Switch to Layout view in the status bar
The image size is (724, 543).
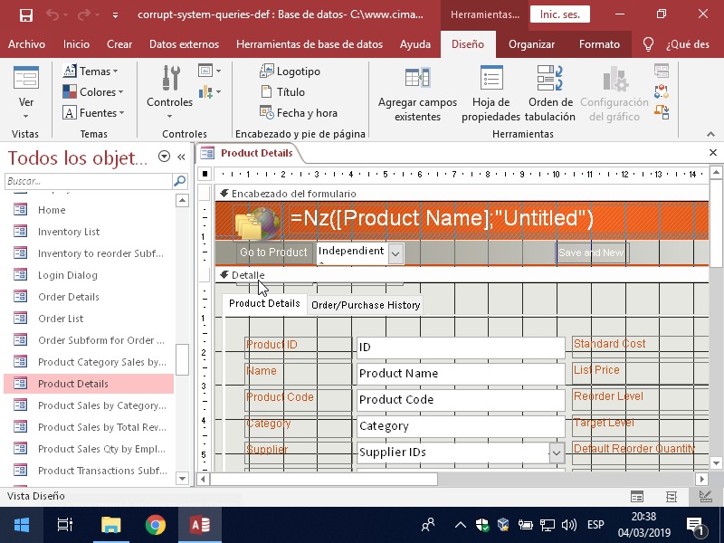pos(671,496)
